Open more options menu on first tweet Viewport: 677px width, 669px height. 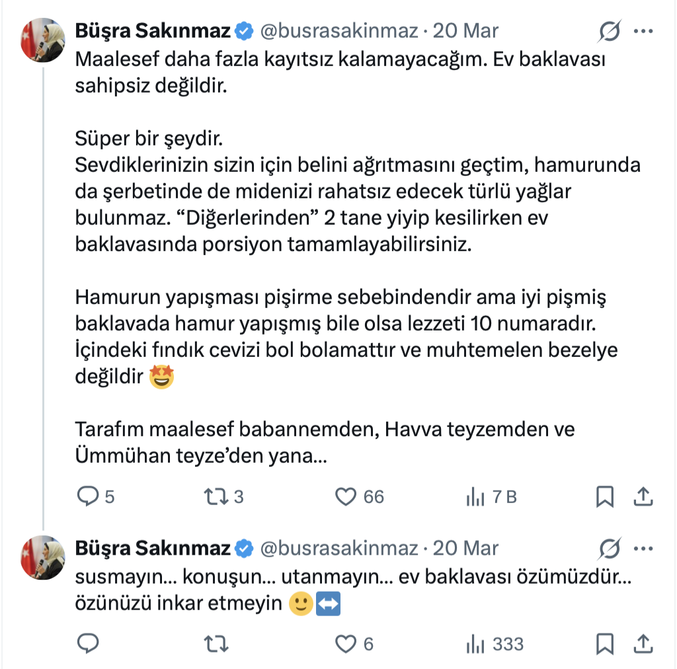[644, 31]
